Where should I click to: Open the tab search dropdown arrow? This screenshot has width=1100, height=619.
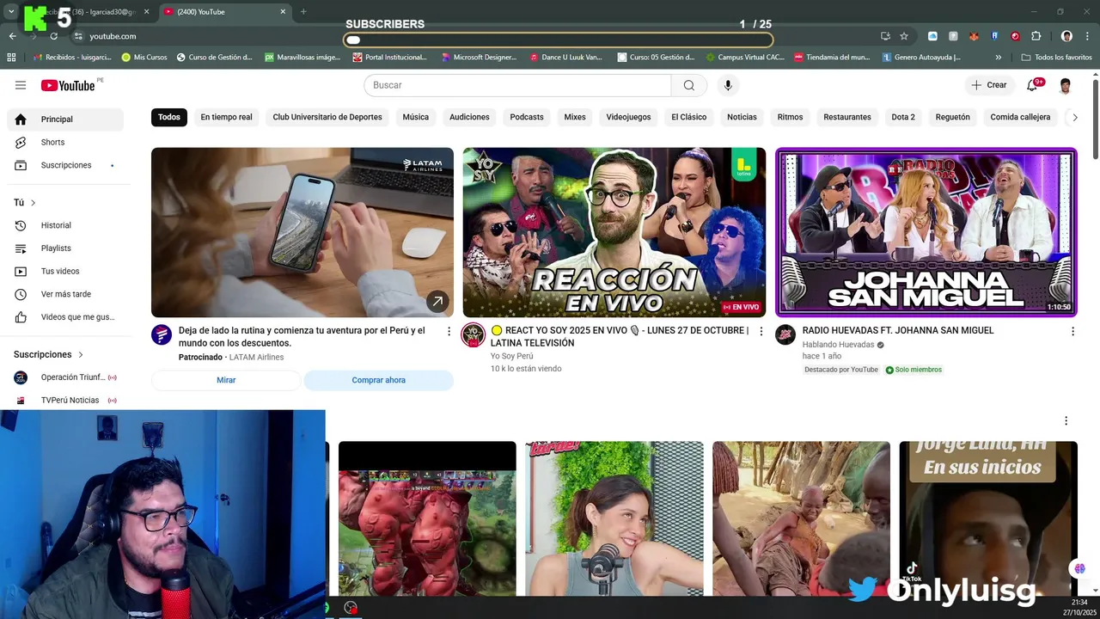pyautogui.click(x=11, y=12)
